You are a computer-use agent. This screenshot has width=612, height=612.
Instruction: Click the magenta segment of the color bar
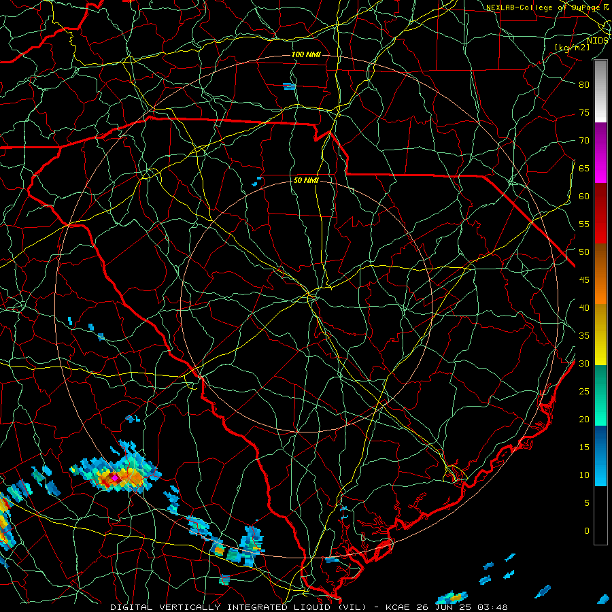(600, 152)
